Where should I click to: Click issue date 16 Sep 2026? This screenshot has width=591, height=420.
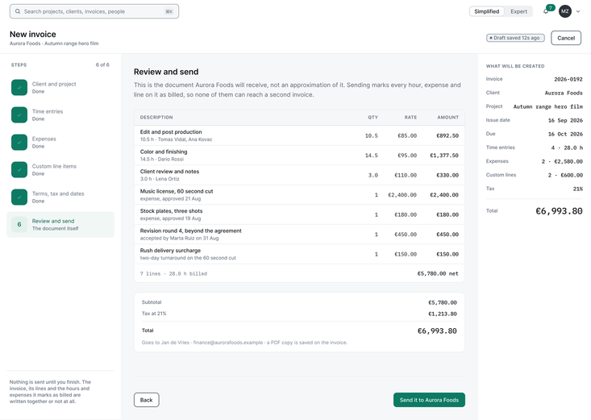(x=565, y=120)
